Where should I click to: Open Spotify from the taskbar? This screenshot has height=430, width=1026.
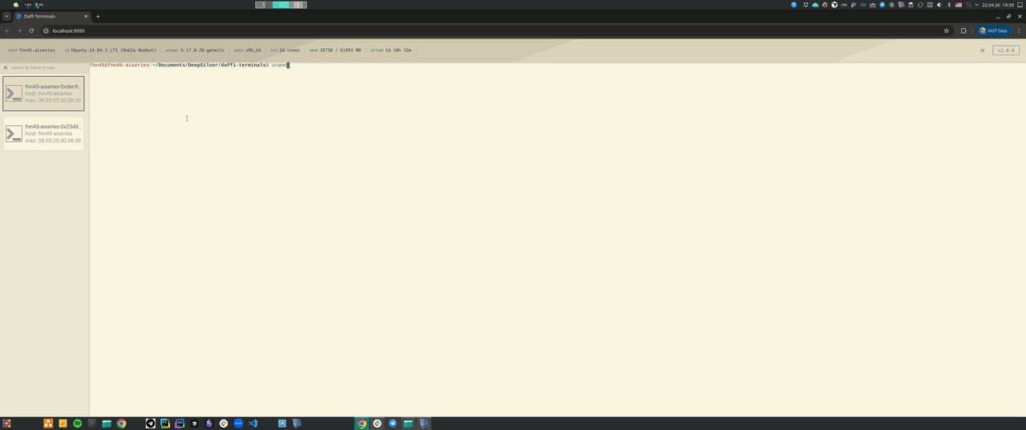(78, 424)
